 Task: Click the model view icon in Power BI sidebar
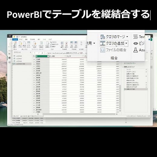click(x=9, y=62)
